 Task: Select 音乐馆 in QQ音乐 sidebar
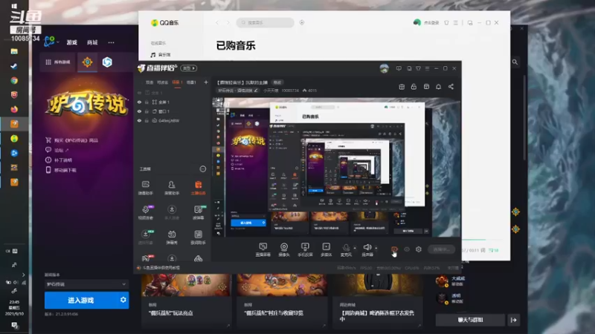(x=161, y=55)
